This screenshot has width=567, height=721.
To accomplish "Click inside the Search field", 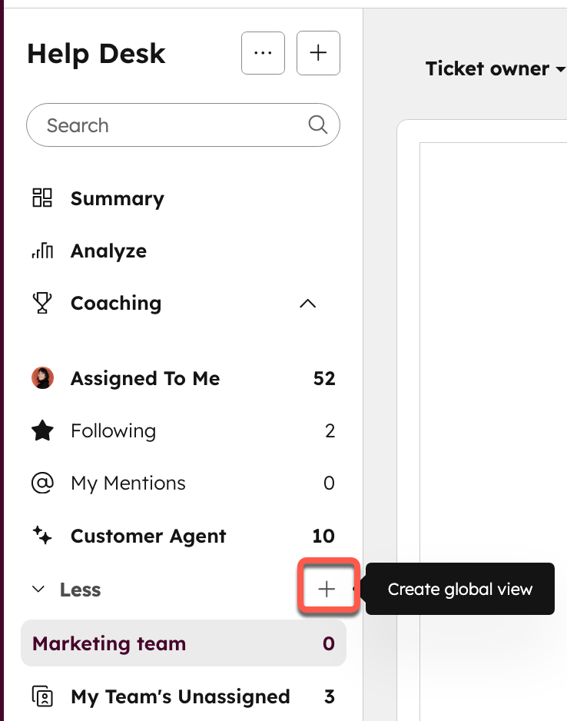I will 138,125.
